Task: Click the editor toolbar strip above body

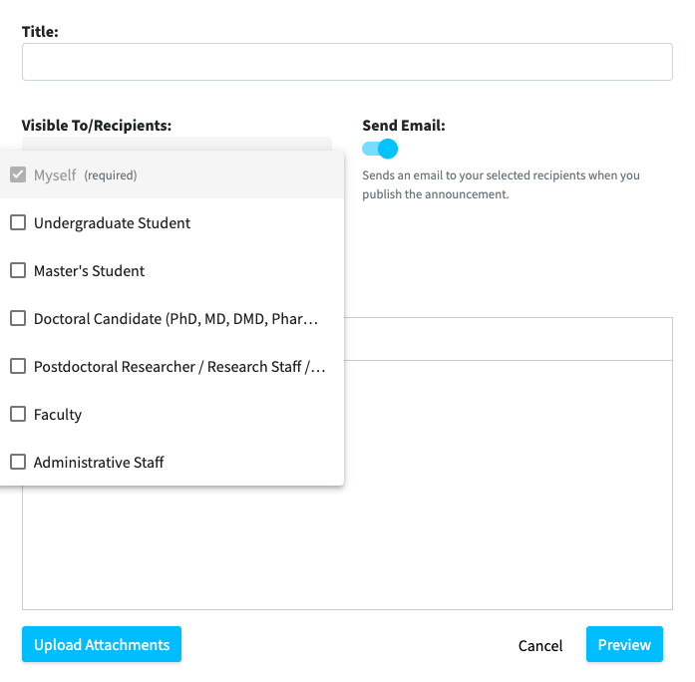Action: click(508, 339)
